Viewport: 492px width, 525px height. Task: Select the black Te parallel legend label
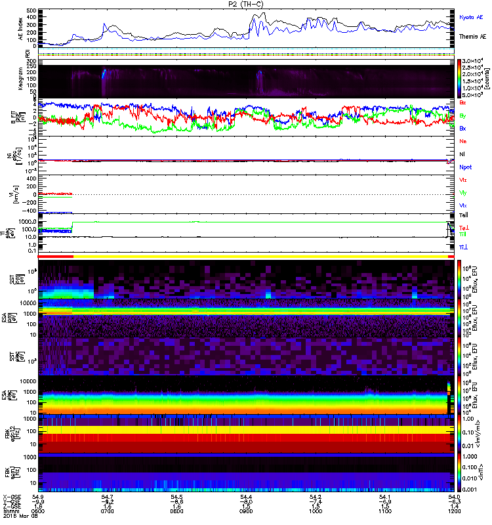(x=463, y=215)
